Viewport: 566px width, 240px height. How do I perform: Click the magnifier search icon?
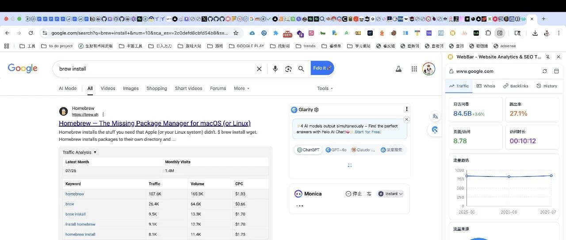(301, 69)
